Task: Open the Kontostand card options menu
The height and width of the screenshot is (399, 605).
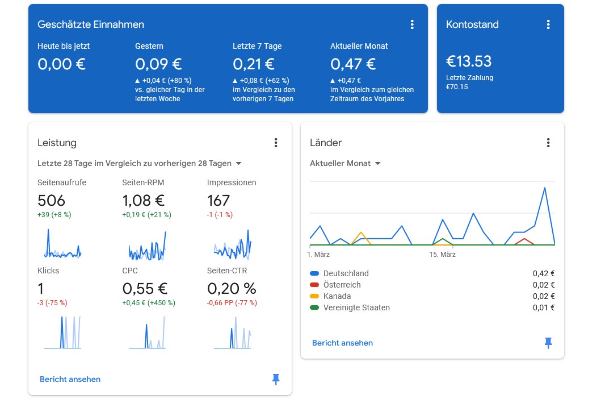Action: [x=548, y=24]
